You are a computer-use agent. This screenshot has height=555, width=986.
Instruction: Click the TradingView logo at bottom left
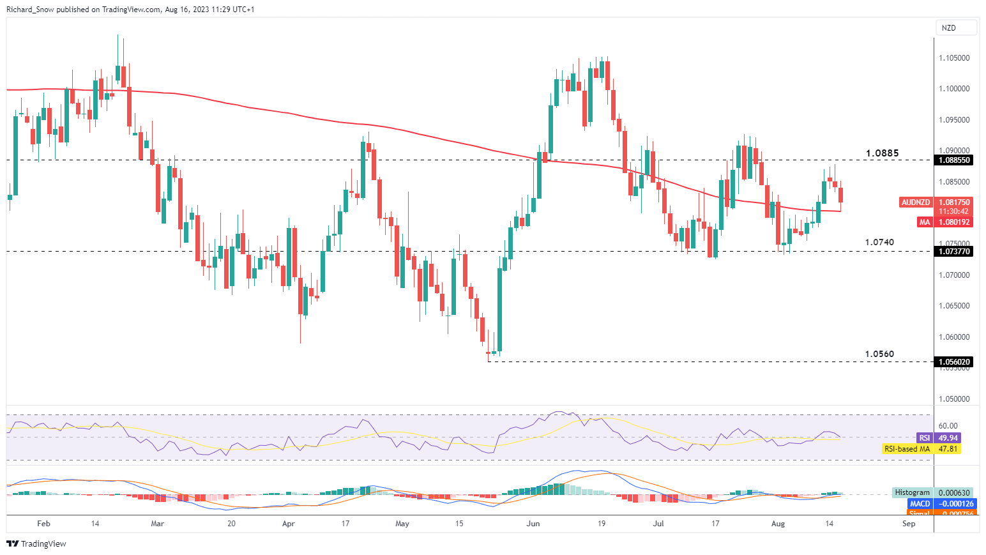pos(36,544)
